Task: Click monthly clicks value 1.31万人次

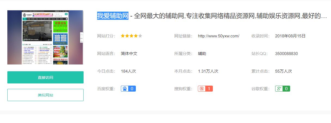Action: (x=208, y=71)
